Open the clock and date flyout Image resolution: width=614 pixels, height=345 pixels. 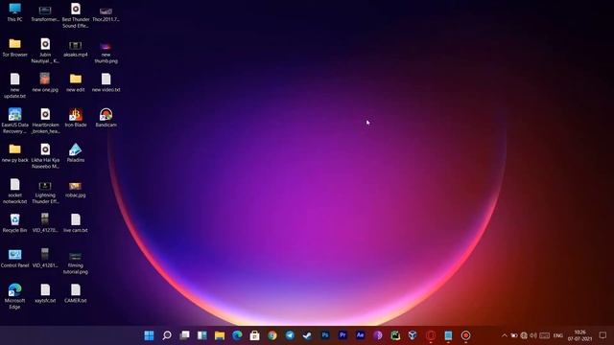click(x=579, y=335)
